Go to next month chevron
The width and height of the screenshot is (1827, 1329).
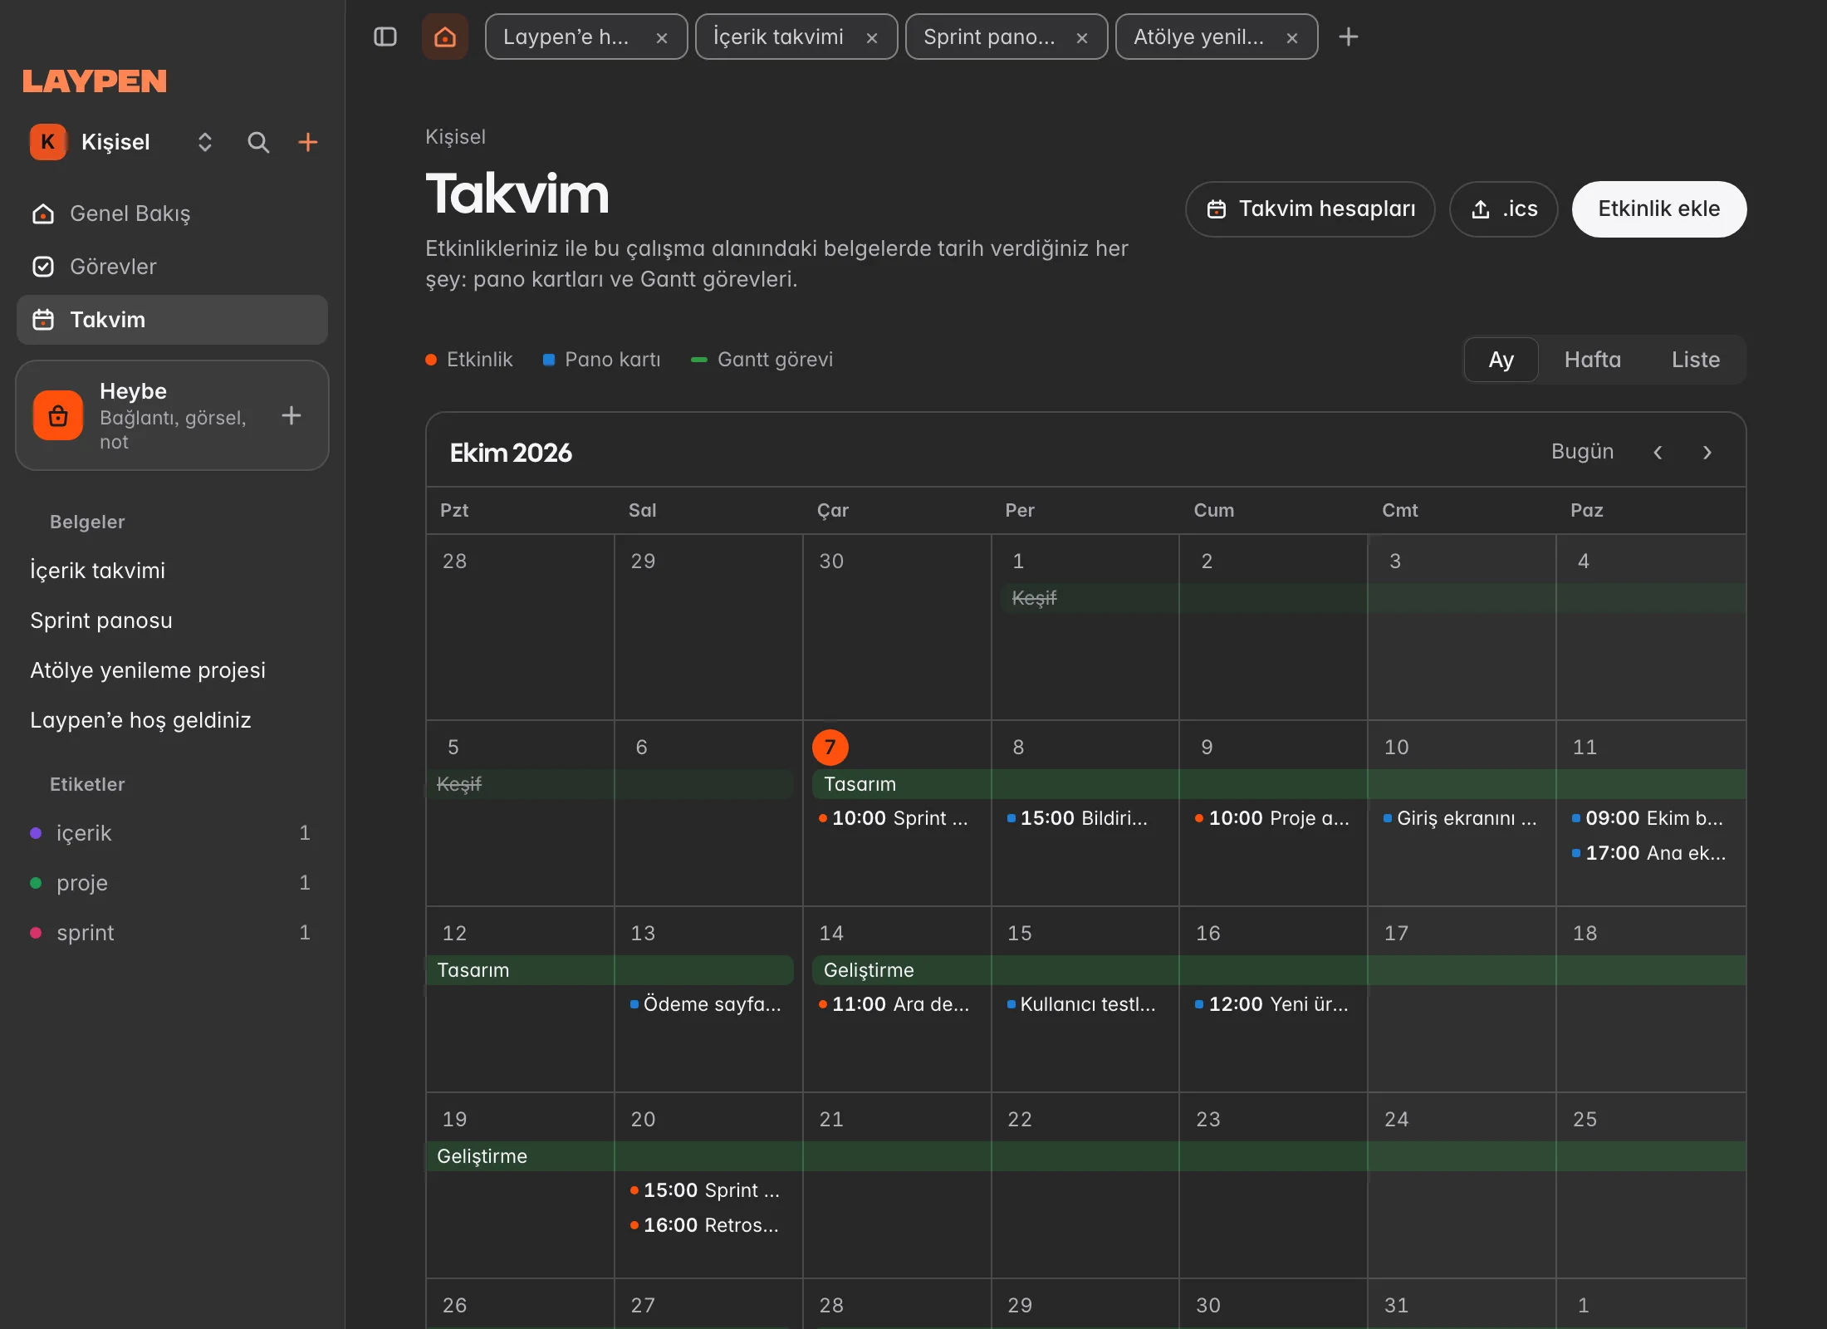point(1707,453)
